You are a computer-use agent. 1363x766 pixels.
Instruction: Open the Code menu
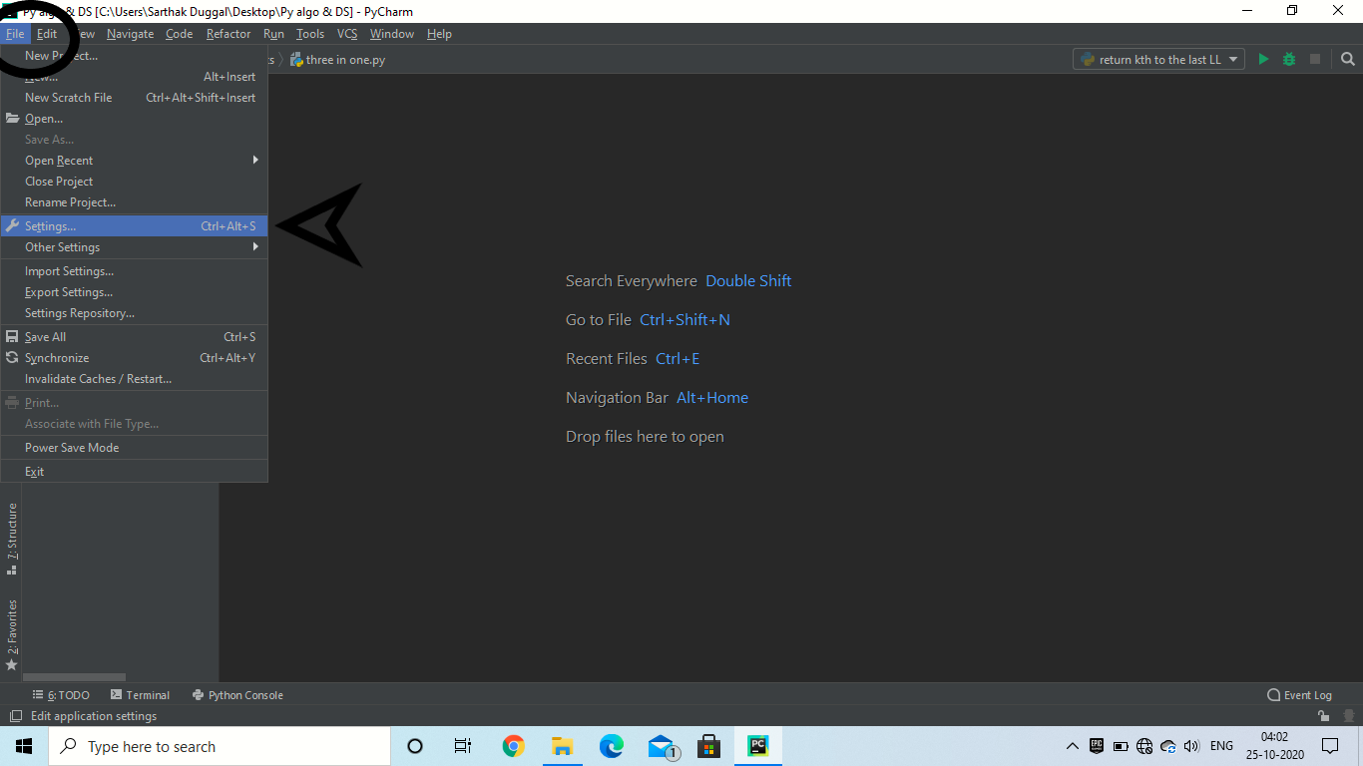tap(180, 34)
